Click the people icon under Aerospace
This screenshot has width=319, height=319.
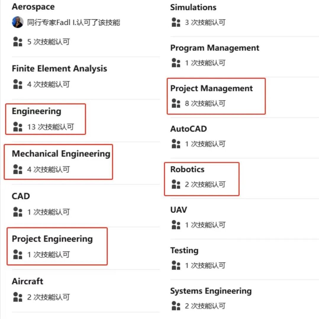18,41
